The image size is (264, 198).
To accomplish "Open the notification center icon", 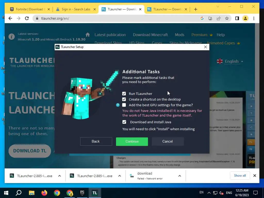I will click(x=255, y=193).
